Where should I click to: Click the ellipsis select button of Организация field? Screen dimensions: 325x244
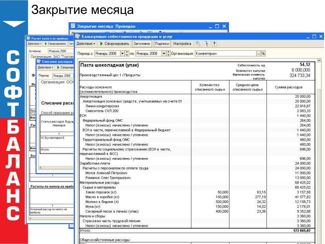point(258,53)
